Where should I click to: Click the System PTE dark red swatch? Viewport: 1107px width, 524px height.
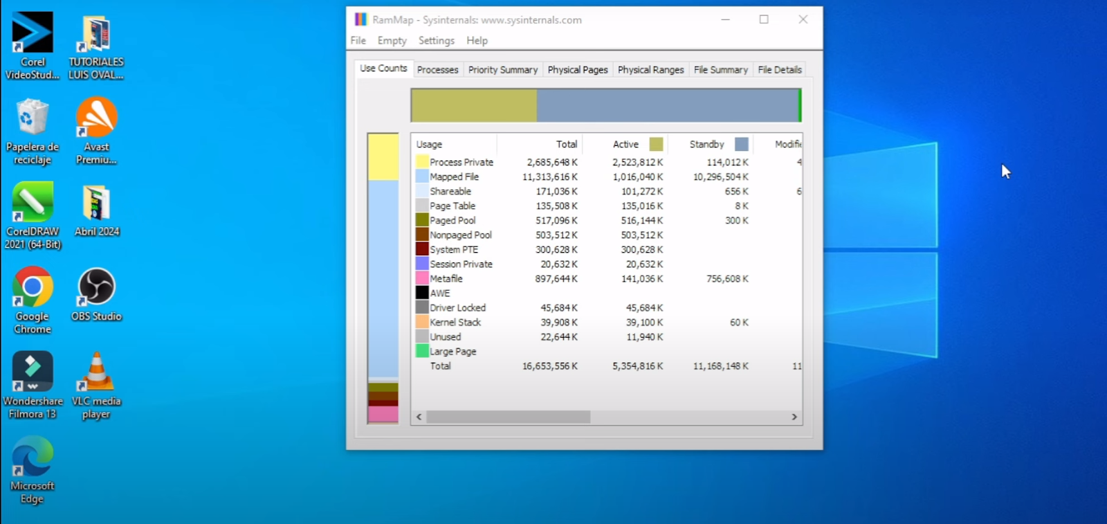tap(422, 249)
